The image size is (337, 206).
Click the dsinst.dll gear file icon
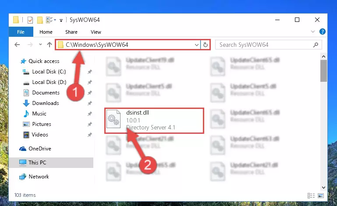click(114, 119)
